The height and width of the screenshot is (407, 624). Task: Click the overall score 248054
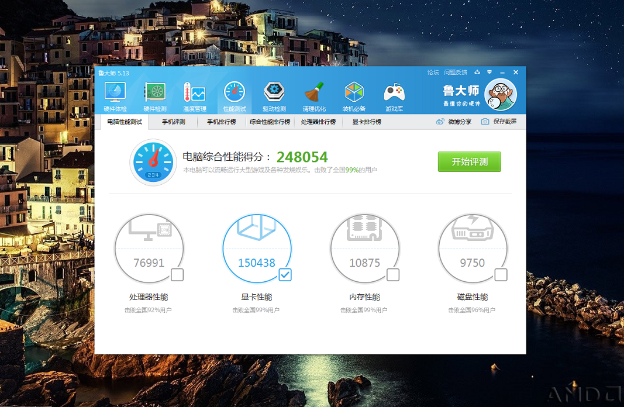click(x=302, y=157)
